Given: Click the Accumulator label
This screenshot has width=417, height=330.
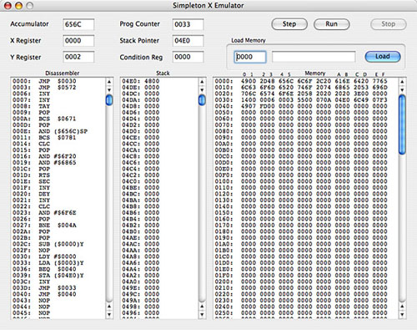Looking at the screenshot, I should [29, 24].
